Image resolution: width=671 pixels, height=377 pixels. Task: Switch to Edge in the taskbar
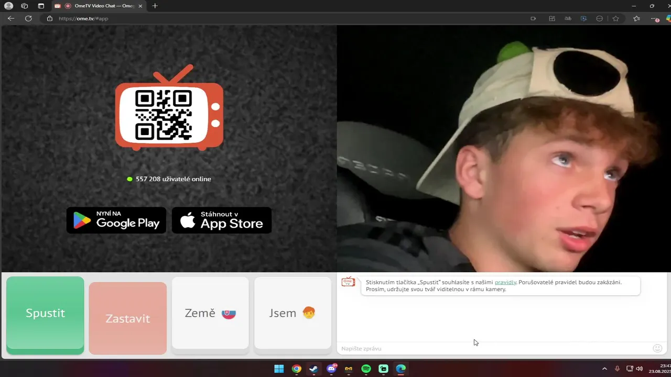click(401, 369)
